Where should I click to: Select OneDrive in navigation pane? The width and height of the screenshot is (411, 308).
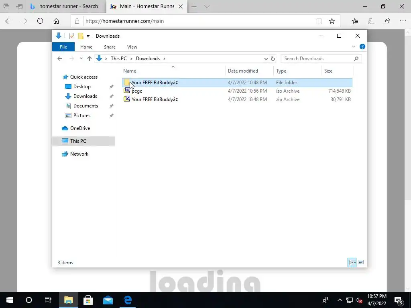click(x=80, y=128)
